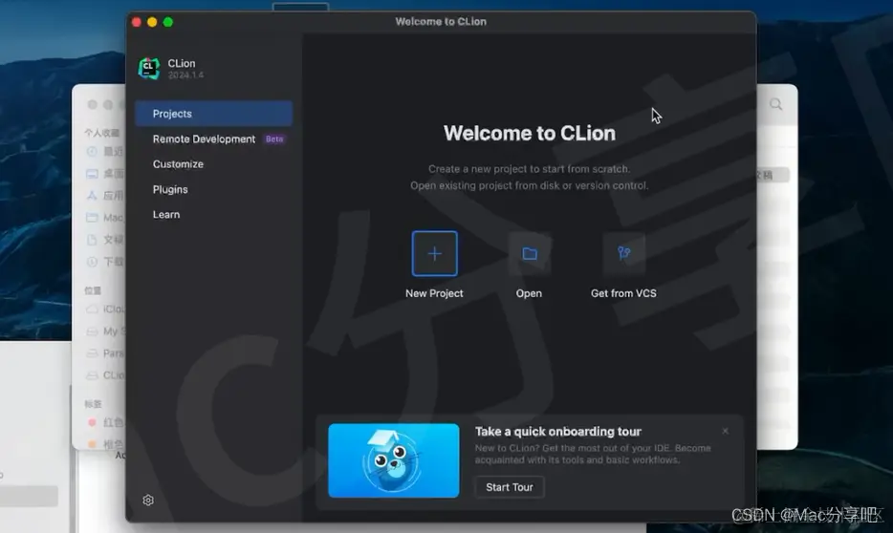The height and width of the screenshot is (533, 893).
Task: Maximize the CLion window with green button
Action: pyautogui.click(x=168, y=22)
